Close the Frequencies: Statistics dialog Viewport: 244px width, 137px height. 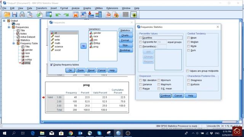coord(218,27)
